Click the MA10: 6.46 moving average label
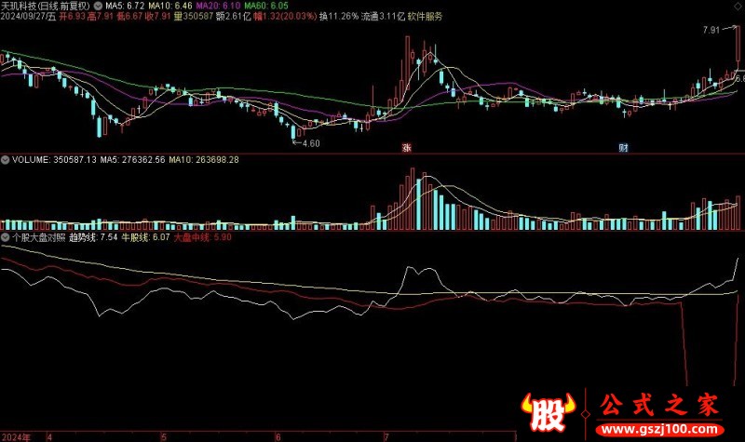Image resolution: width=745 pixels, height=442 pixels. pyautogui.click(x=170, y=7)
